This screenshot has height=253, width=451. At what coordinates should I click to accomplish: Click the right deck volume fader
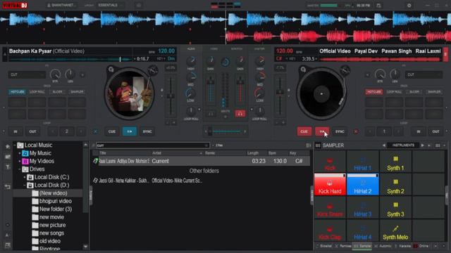pos(240,82)
